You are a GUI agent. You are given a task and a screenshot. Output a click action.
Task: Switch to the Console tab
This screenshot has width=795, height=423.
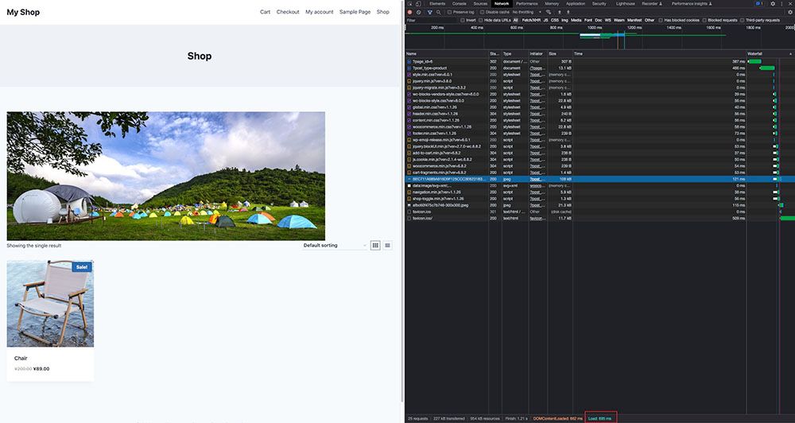460,4
